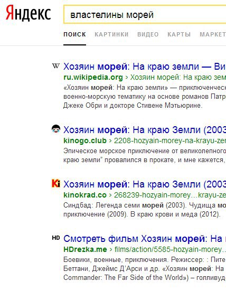Viewport: 226px width, 291px height.
Task: Click the kinogo.club domain link
Action: (x=85, y=140)
